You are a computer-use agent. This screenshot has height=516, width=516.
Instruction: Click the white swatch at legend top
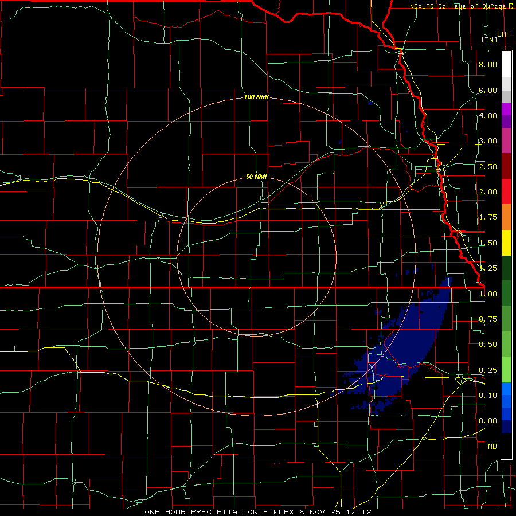click(x=506, y=64)
